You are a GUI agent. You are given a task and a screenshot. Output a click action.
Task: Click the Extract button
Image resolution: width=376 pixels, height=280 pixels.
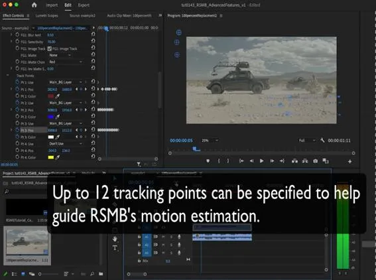click(x=305, y=161)
